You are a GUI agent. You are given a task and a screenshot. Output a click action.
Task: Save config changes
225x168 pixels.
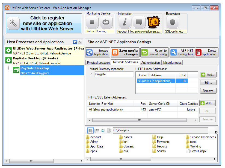pos(125,52)
